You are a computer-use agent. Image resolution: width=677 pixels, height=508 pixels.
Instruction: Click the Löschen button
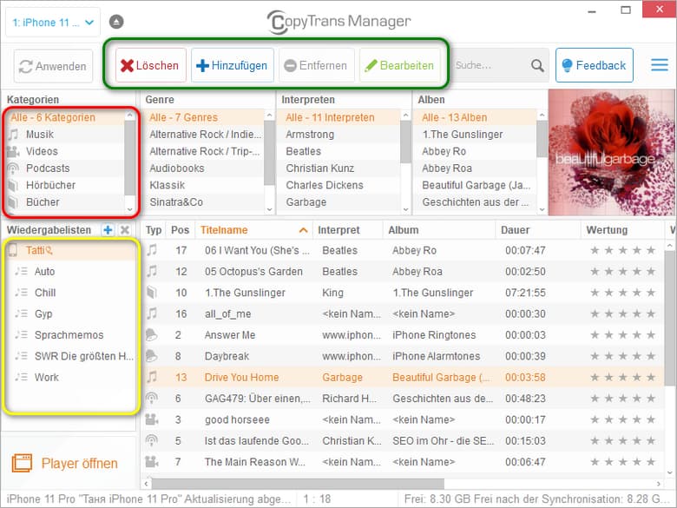pos(151,65)
